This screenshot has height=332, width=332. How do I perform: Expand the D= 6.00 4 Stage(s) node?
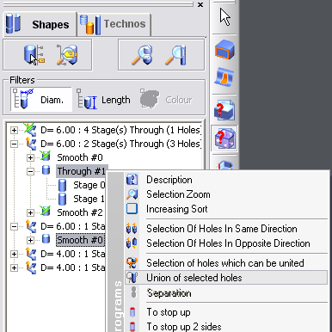(14, 130)
